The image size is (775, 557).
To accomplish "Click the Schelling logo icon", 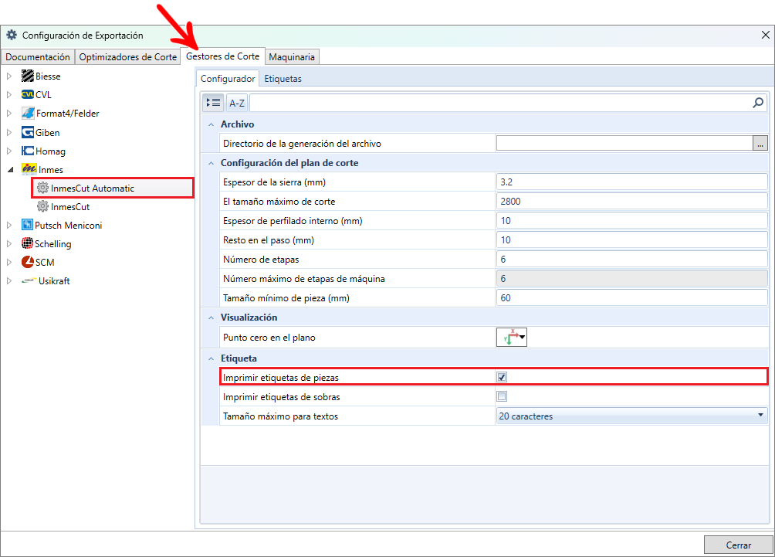I will [27, 243].
